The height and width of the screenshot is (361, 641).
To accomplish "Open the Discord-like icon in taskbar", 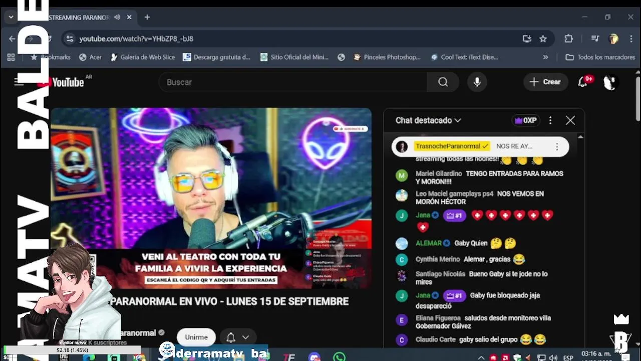I will tap(314, 357).
